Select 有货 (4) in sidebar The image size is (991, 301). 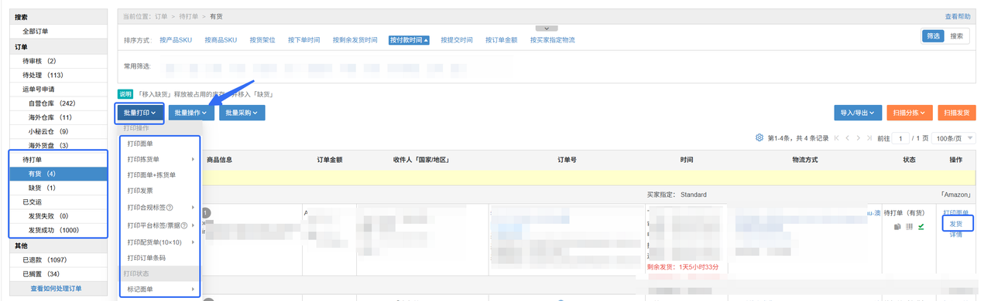tap(59, 174)
